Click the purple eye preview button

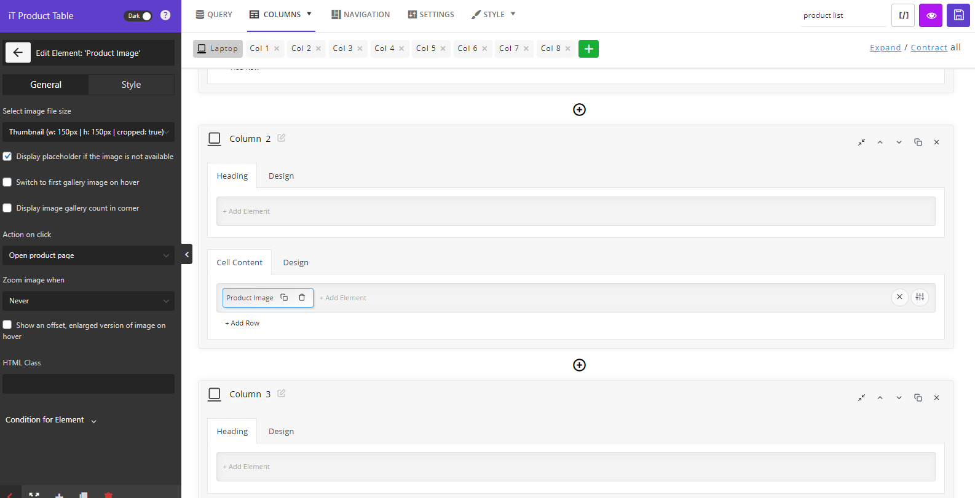(931, 15)
